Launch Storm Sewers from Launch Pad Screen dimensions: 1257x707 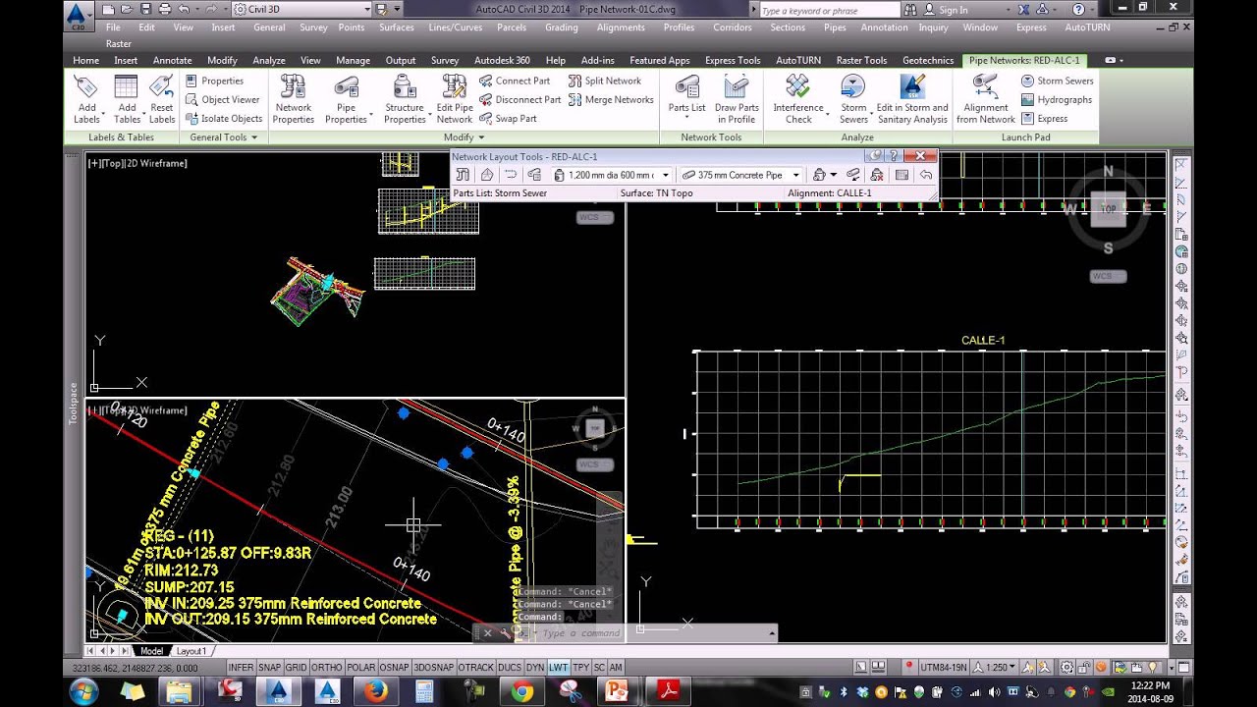point(1057,81)
